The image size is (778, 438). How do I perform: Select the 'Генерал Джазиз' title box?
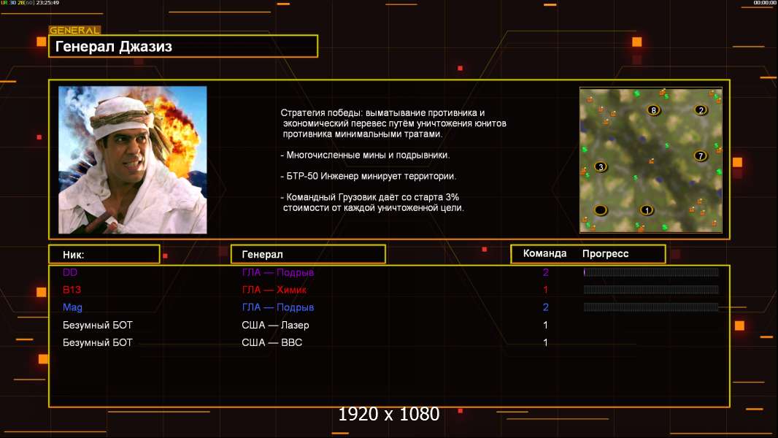click(x=183, y=46)
